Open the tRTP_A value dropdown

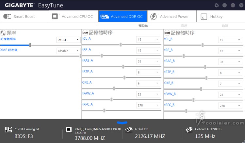(148, 72)
